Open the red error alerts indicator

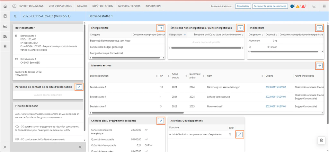304,6
